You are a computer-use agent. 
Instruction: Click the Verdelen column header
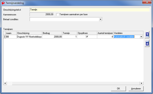pos(128,33)
